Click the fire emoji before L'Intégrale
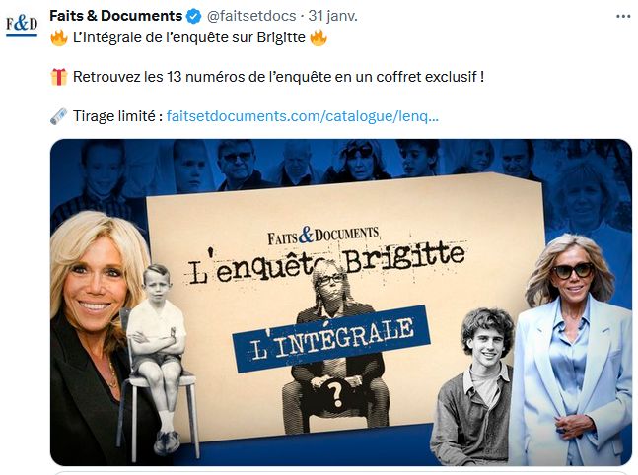Screen dimensions: 638x475 [59, 37]
